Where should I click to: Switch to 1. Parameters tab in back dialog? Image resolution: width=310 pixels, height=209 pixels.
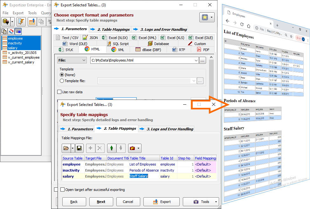[71, 29]
